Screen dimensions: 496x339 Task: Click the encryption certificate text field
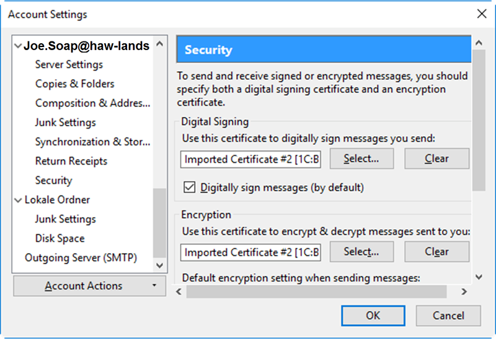pos(252,252)
